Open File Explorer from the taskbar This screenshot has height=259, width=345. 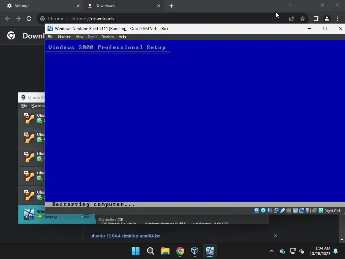(165, 251)
